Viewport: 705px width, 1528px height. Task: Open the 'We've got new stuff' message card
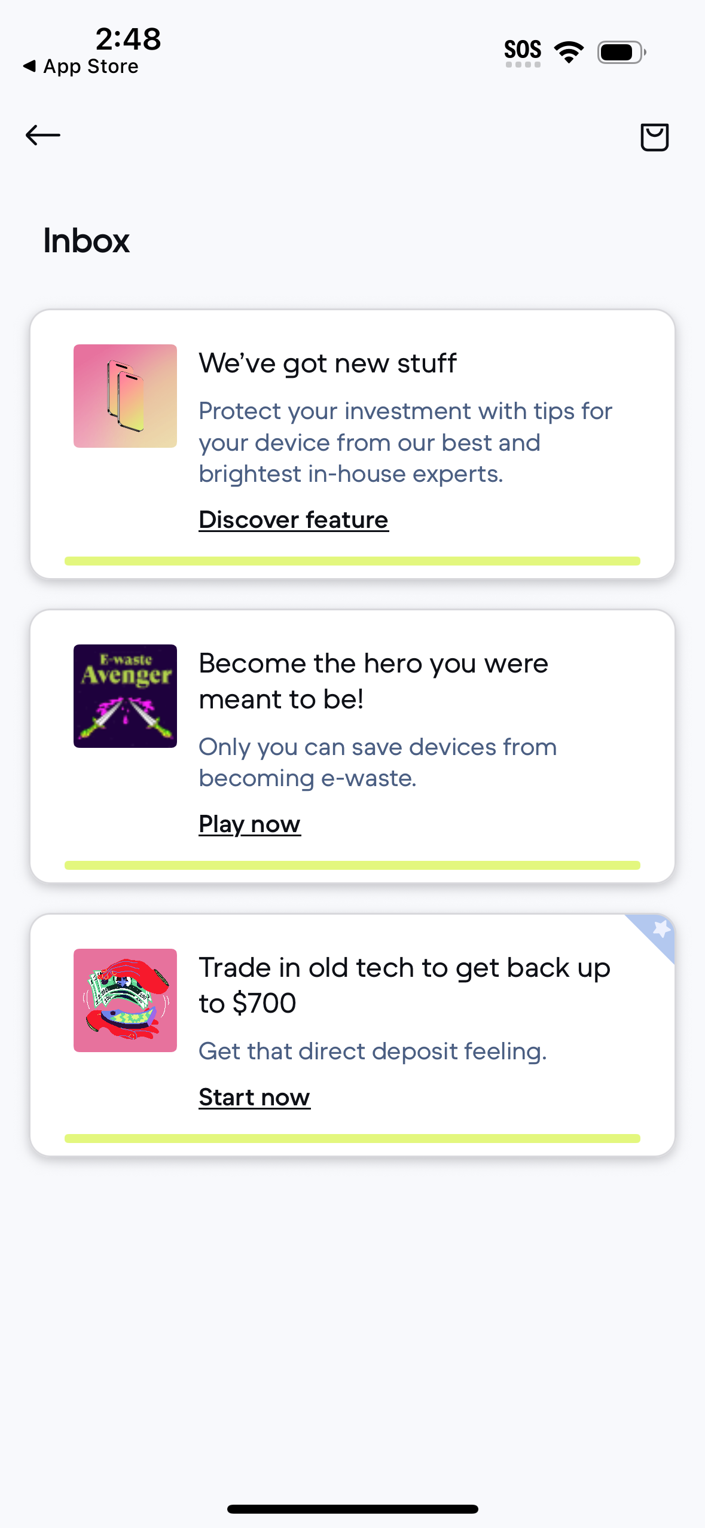click(x=353, y=444)
